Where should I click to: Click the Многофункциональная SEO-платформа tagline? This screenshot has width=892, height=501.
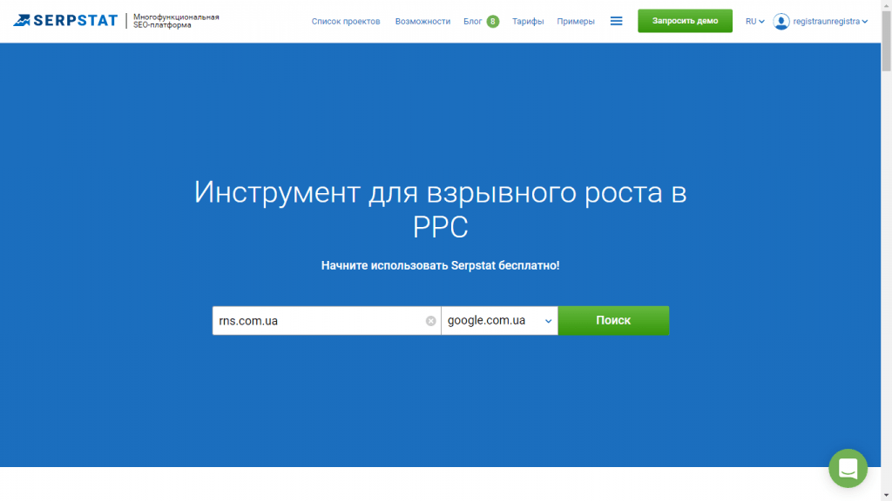tap(176, 21)
